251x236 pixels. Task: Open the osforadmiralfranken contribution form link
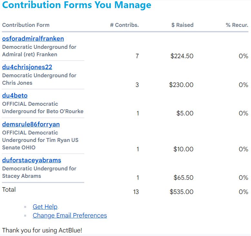(x=33, y=39)
